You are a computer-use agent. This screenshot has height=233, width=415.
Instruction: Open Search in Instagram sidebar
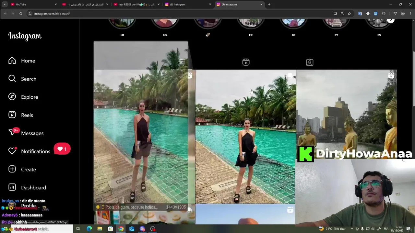point(22,79)
